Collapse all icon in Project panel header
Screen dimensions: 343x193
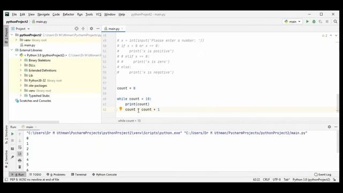tap(83, 28)
